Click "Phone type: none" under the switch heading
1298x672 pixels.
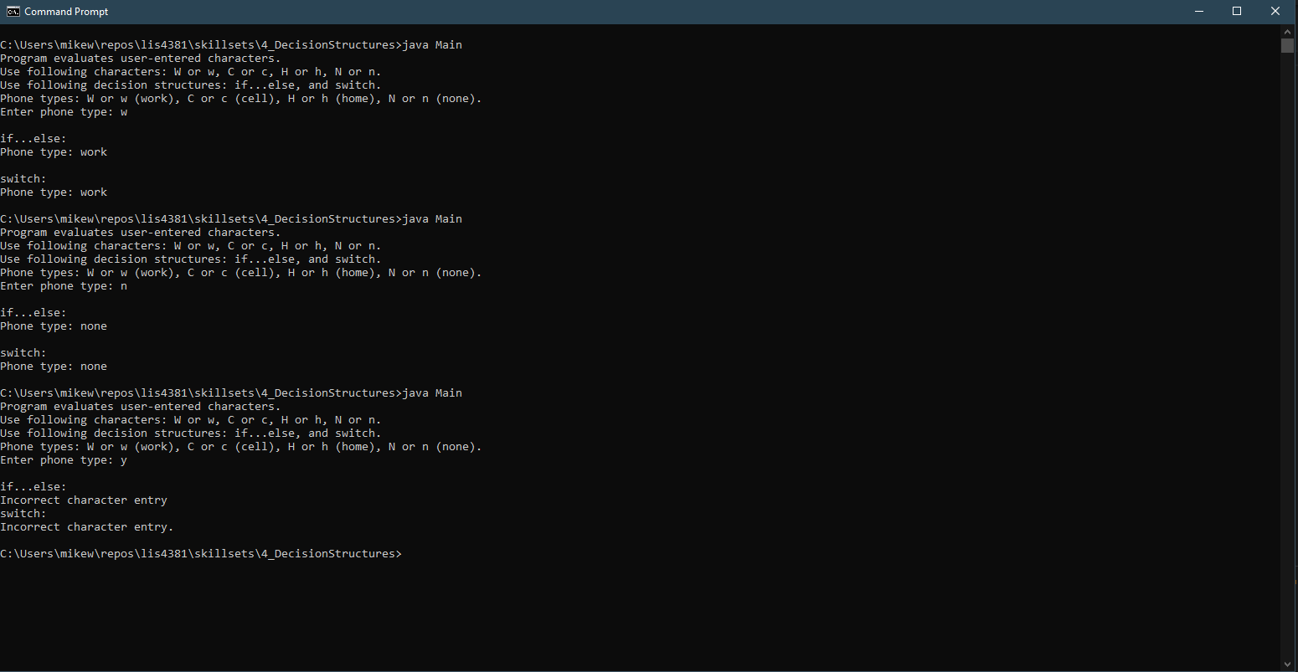[54, 367]
